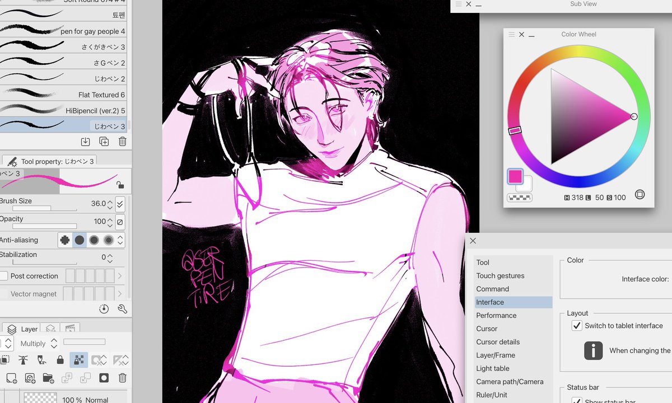The width and height of the screenshot is (672, 403).
Task: Switch to Layer tab
Action: coord(22,329)
